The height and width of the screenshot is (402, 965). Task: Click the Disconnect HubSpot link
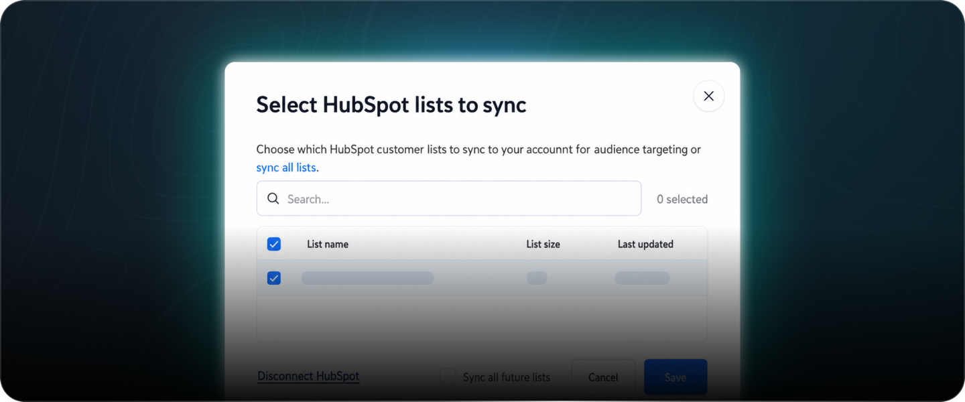(x=308, y=376)
